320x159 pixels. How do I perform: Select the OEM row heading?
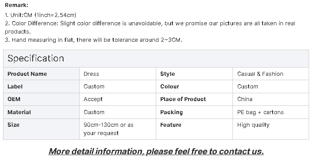(41, 99)
